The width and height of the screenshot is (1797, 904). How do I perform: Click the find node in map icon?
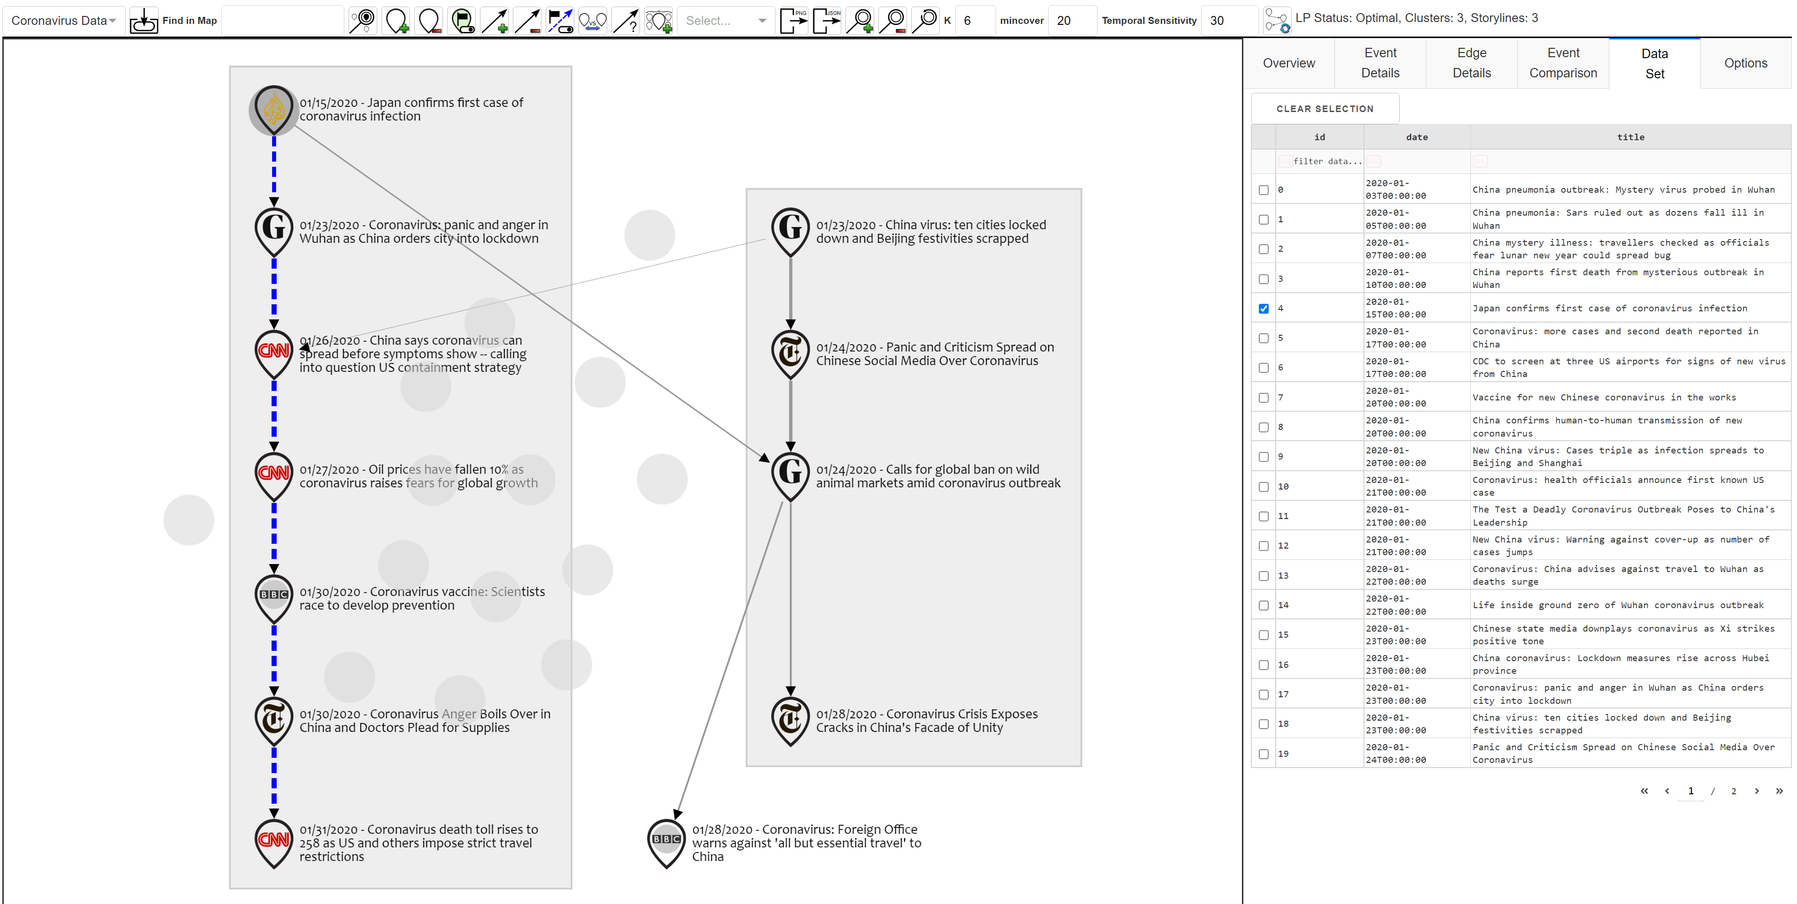click(x=363, y=20)
